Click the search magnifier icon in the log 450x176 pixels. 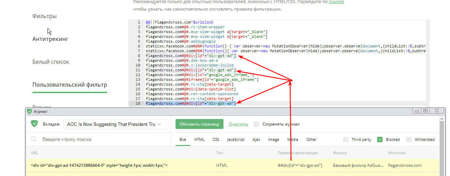[x=34, y=139]
